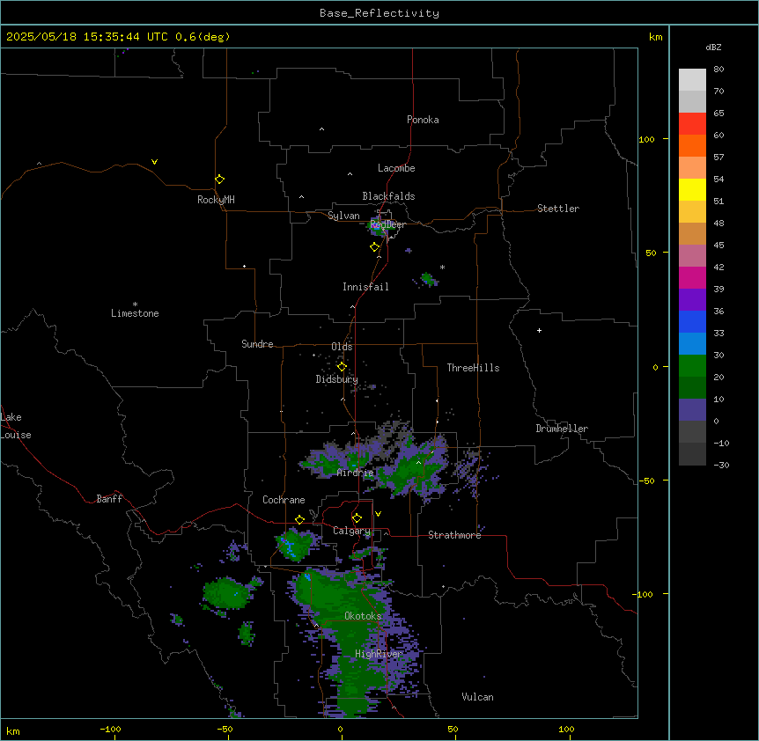
Task: Select the 65 dBZ red color swatch
Action: click(692, 124)
